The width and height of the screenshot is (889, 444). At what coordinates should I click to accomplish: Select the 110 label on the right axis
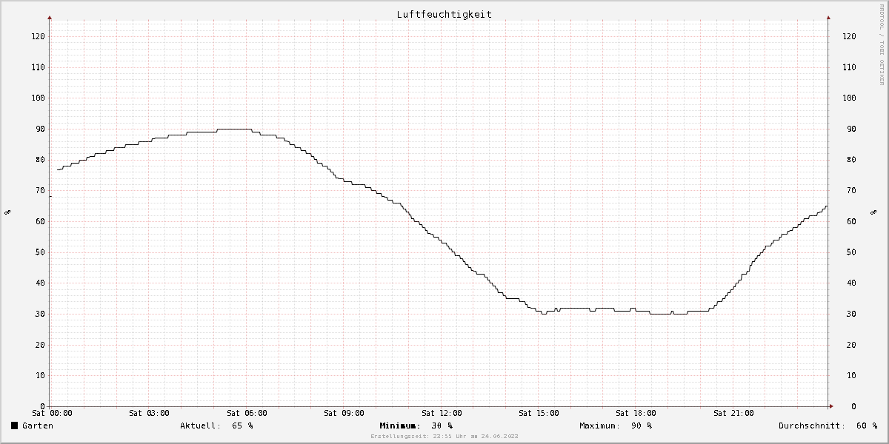[x=850, y=67]
